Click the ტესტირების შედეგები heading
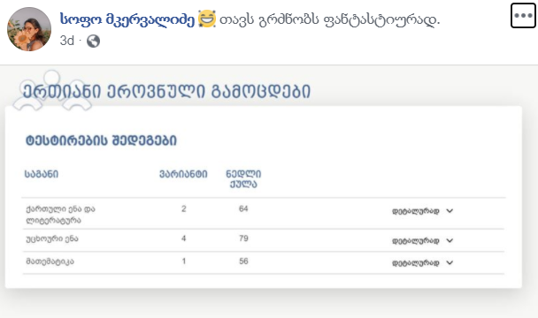 tap(101, 140)
